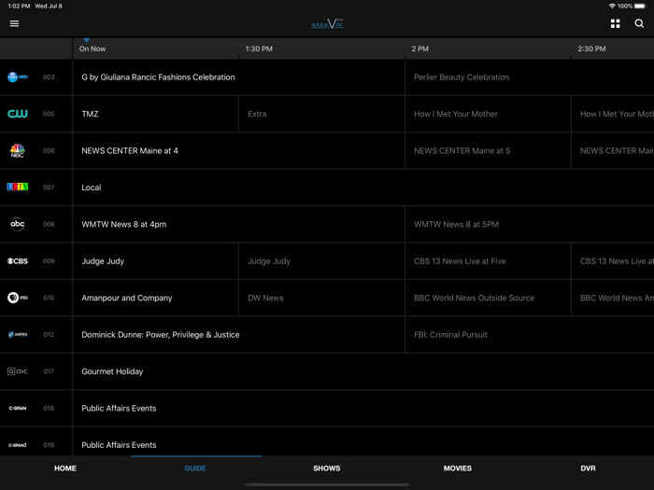The height and width of the screenshot is (490, 654).
Task: Select the 1:30 PM time slot header
Action: coord(259,49)
